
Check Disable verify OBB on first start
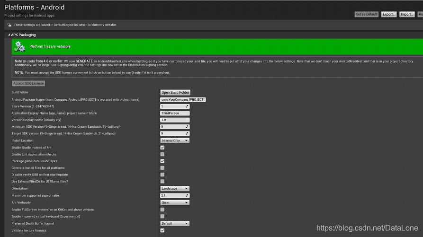(x=162, y=175)
